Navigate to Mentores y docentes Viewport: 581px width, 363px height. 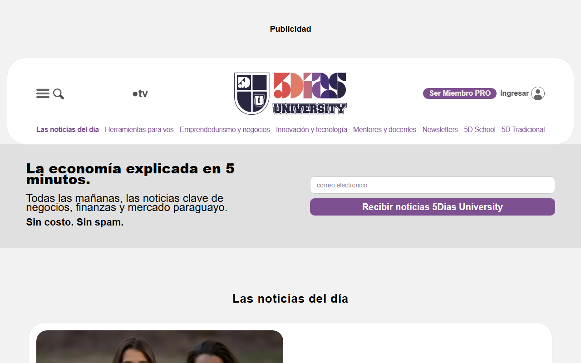tap(384, 129)
